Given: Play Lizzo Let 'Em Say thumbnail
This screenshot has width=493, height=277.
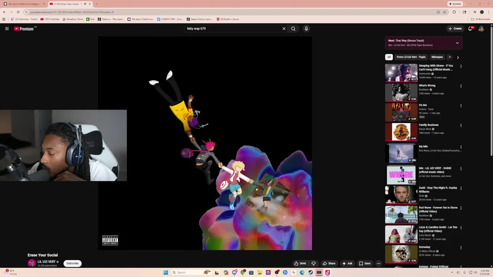Looking at the screenshot, I should 401,234.
